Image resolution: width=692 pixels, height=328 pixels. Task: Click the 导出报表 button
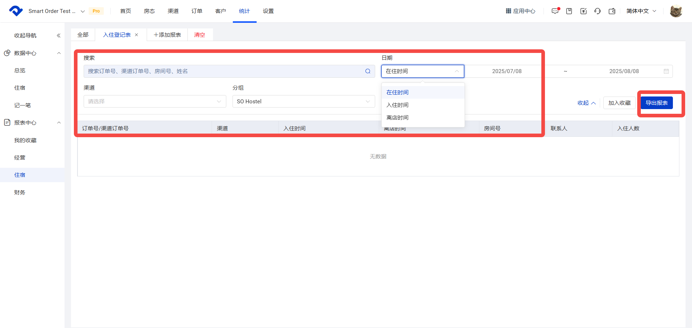point(656,103)
